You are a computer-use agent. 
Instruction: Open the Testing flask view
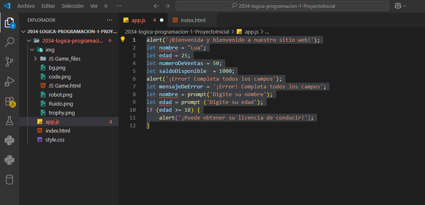click(x=9, y=121)
